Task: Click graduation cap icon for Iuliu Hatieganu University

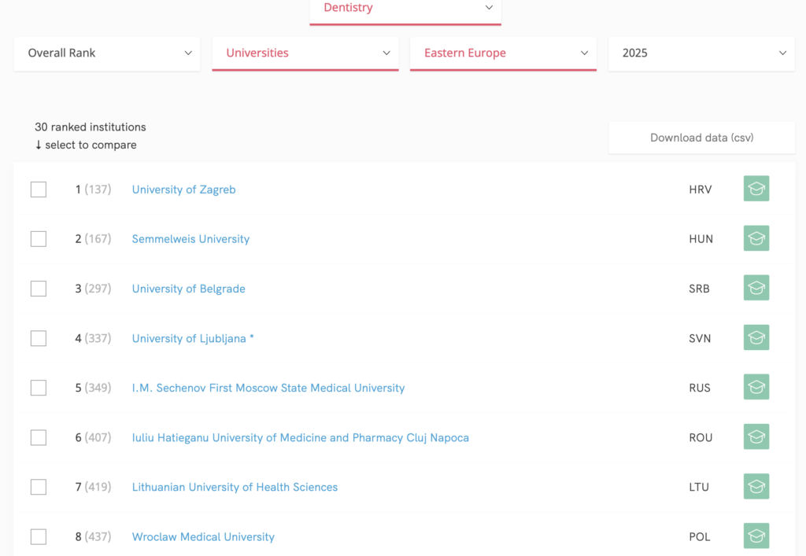Action: click(756, 436)
